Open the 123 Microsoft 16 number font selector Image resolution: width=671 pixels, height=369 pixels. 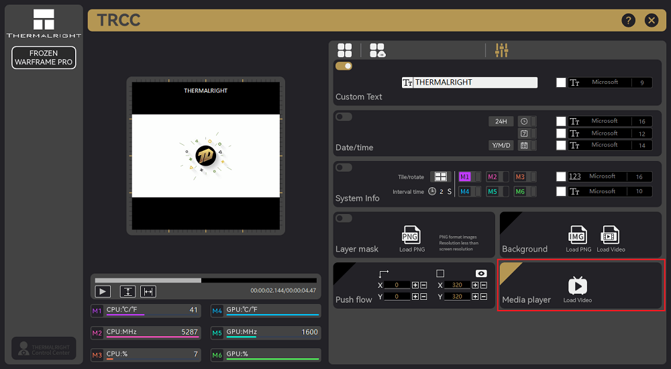tap(610, 176)
